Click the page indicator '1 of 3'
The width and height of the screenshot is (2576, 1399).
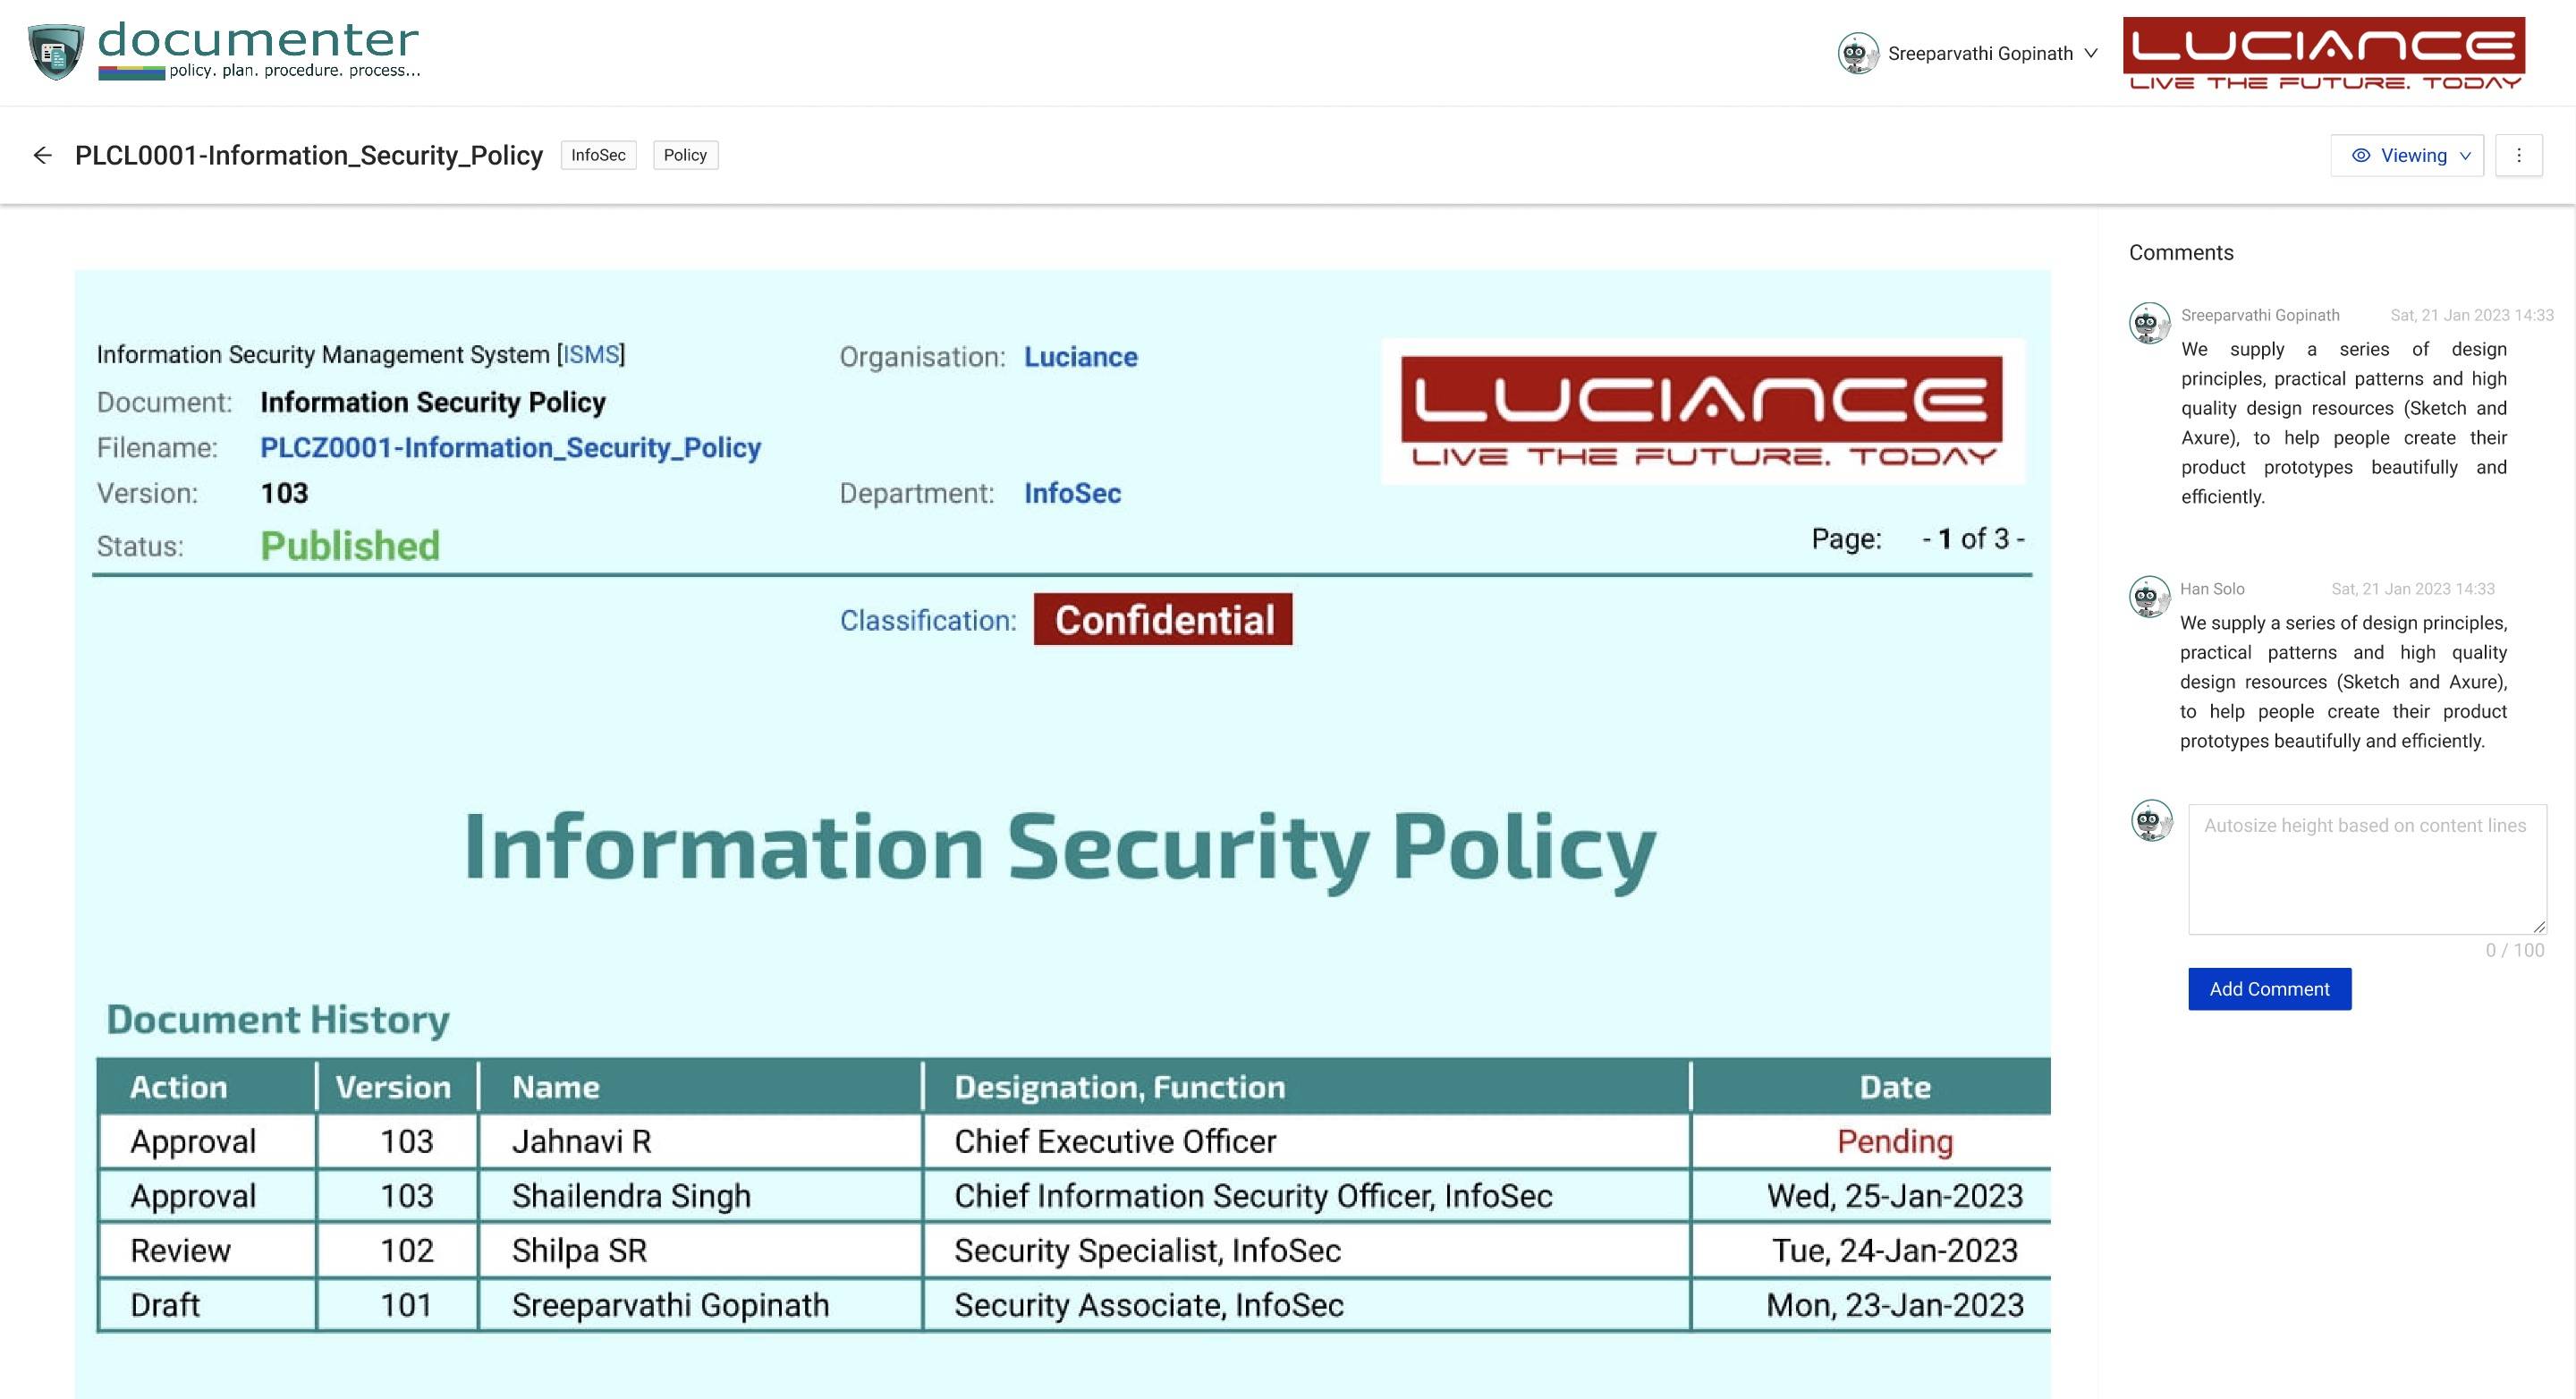tap(1973, 539)
